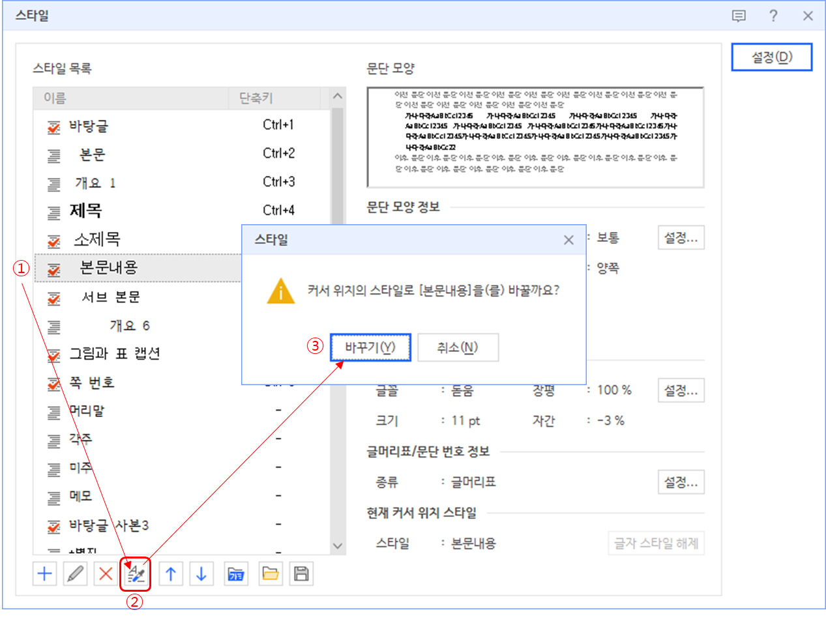The width and height of the screenshot is (826, 623).
Task: Edit the selected style using the pencil icon
Action: point(74,574)
